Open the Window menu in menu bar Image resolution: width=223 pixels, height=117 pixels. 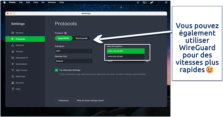click(x=52, y=2)
